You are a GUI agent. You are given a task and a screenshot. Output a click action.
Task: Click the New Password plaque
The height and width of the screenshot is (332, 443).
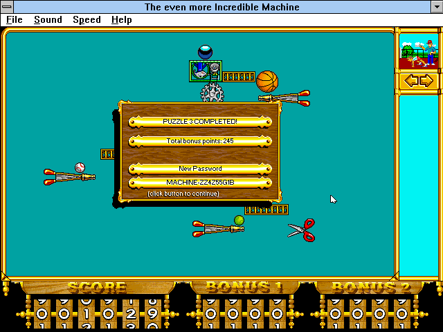click(200, 169)
